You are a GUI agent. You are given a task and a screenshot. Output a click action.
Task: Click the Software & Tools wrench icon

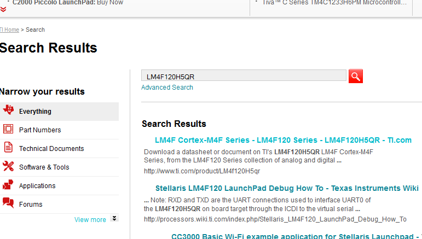(x=8, y=166)
